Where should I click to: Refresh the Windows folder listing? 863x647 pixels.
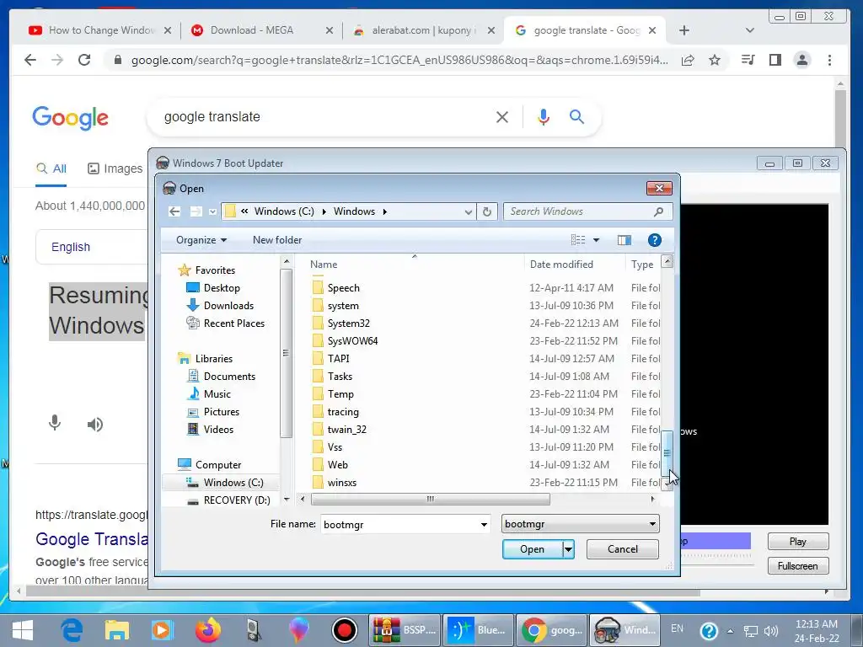tap(486, 211)
